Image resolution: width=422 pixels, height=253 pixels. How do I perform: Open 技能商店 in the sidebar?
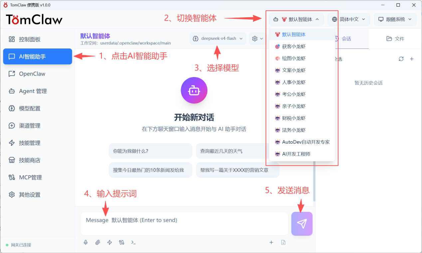(38, 160)
